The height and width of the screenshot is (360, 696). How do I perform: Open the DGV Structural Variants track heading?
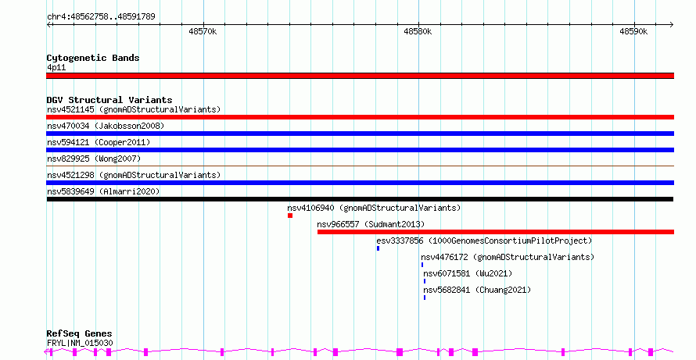point(109,100)
